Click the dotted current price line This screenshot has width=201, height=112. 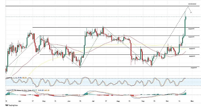[x=100, y=17]
